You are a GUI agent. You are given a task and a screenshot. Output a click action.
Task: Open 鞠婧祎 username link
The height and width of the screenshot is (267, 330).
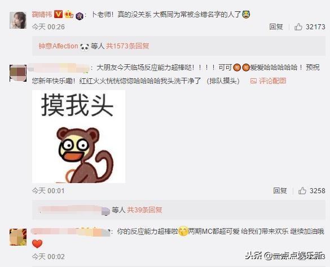pyautogui.click(x=42, y=14)
